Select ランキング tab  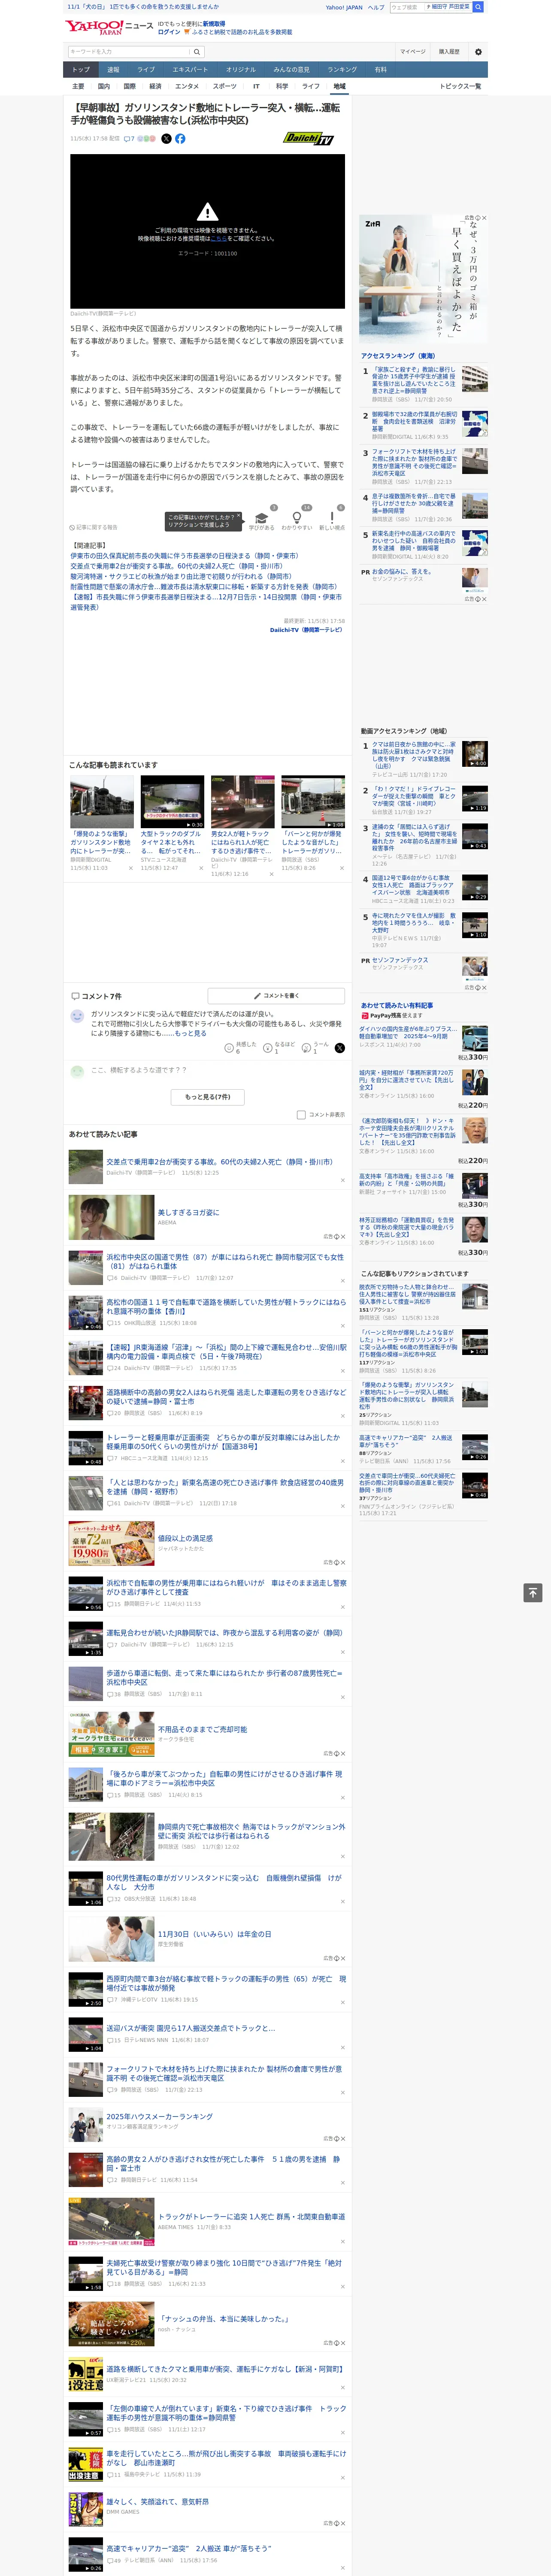[x=342, y=70]
